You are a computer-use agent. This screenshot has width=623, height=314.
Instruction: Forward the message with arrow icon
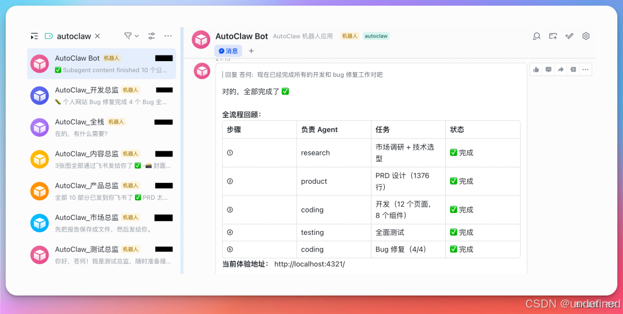[x=561, y=70]
